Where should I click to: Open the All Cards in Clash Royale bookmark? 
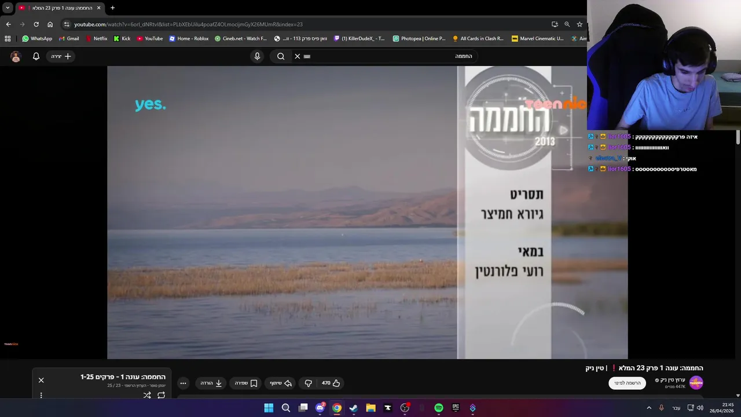pyautogui.click(x=478, y=39)
